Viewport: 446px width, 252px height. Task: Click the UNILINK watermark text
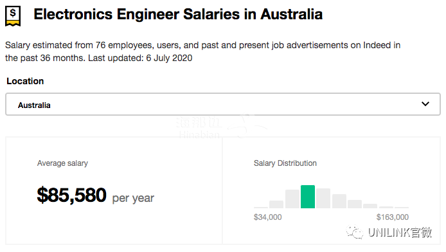[400, 232]
